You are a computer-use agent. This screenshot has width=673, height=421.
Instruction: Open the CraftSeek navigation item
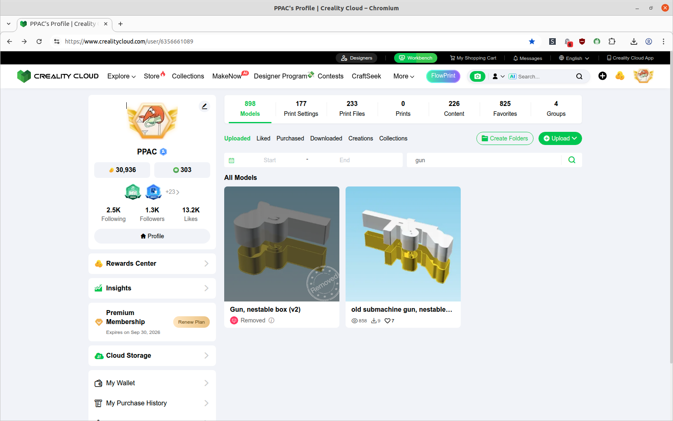pos(366,76)
